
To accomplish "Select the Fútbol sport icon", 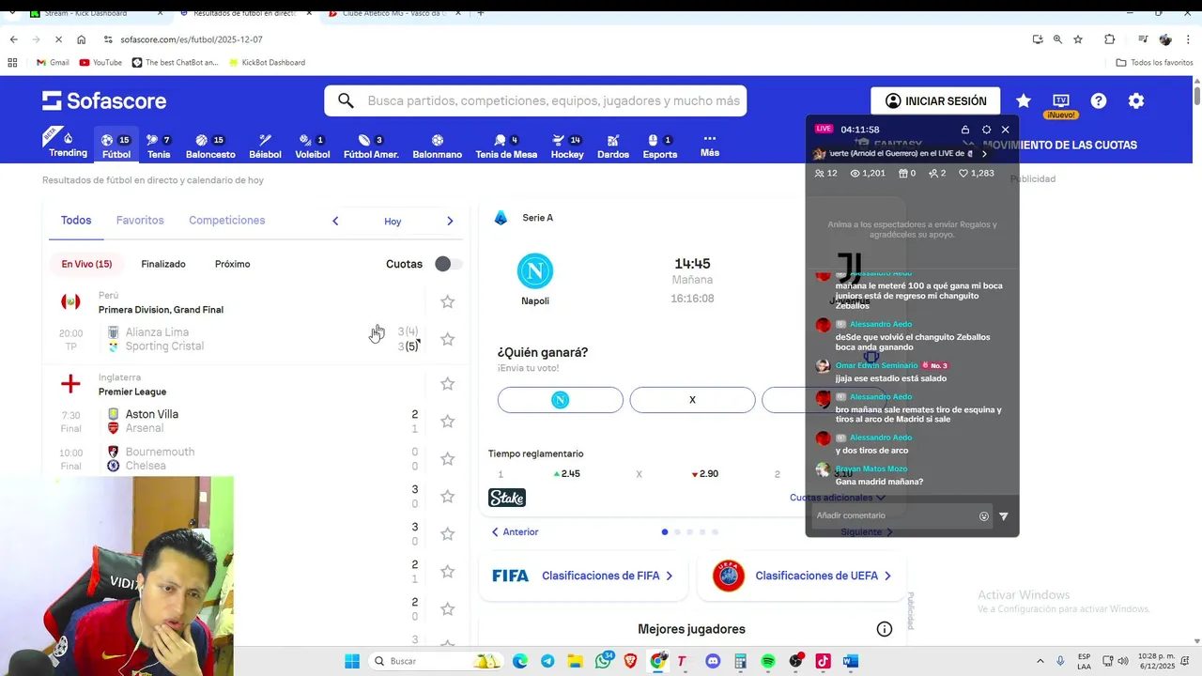I will coord(116,146).
